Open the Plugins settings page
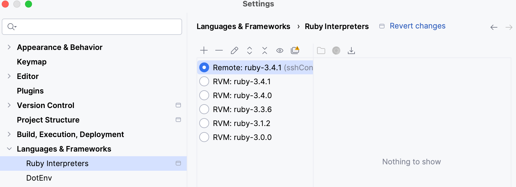Viewport: 516px width, 187px height. 30,91
